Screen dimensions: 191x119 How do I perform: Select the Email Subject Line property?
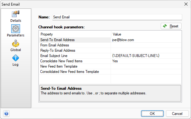75,56
